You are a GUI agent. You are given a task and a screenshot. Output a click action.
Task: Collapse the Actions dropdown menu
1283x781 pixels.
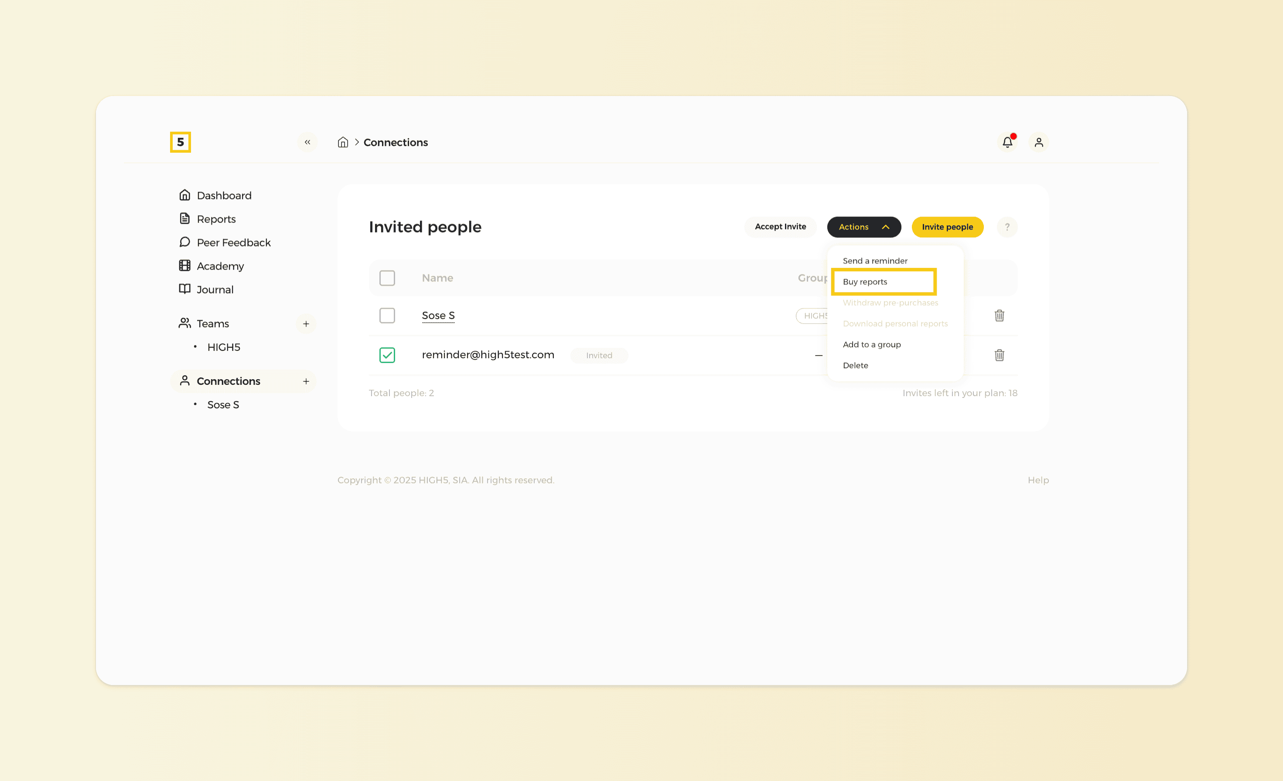[863, 227]
